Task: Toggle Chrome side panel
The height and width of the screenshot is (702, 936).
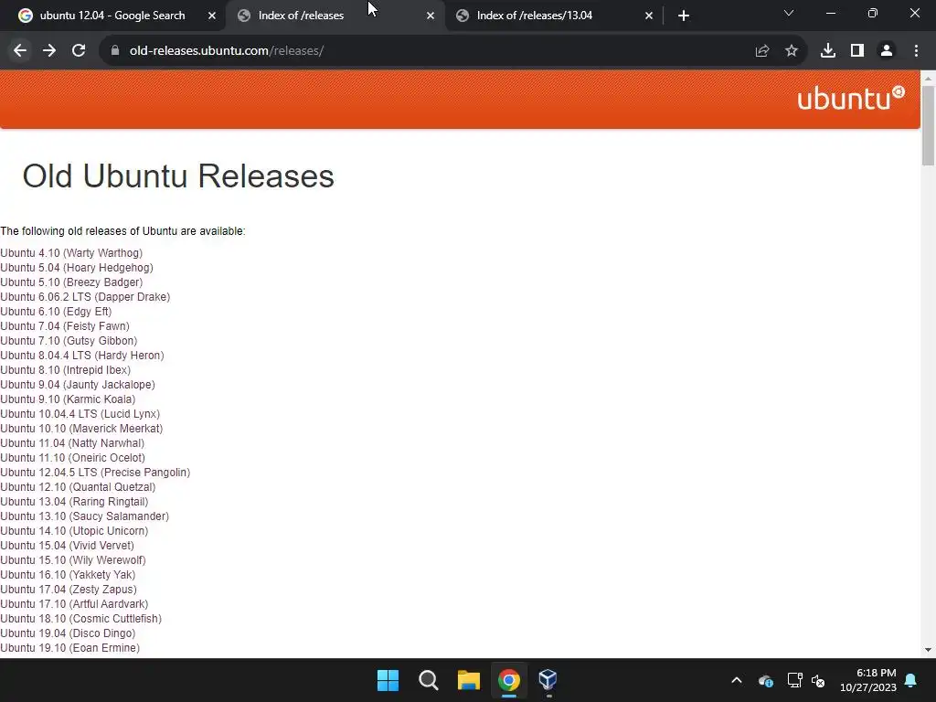Action: click(857, 51)
